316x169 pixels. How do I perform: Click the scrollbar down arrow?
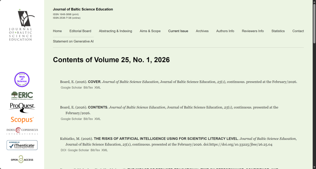(314, 167)
